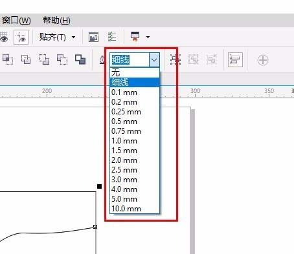The height and width of the screenshot is (254, 294).
Task: Select 无 in outline width list
Action: point(135,72)
